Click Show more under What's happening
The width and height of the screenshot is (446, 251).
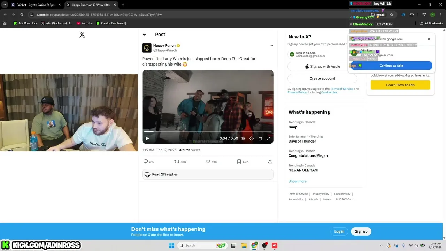coord(297,181)
